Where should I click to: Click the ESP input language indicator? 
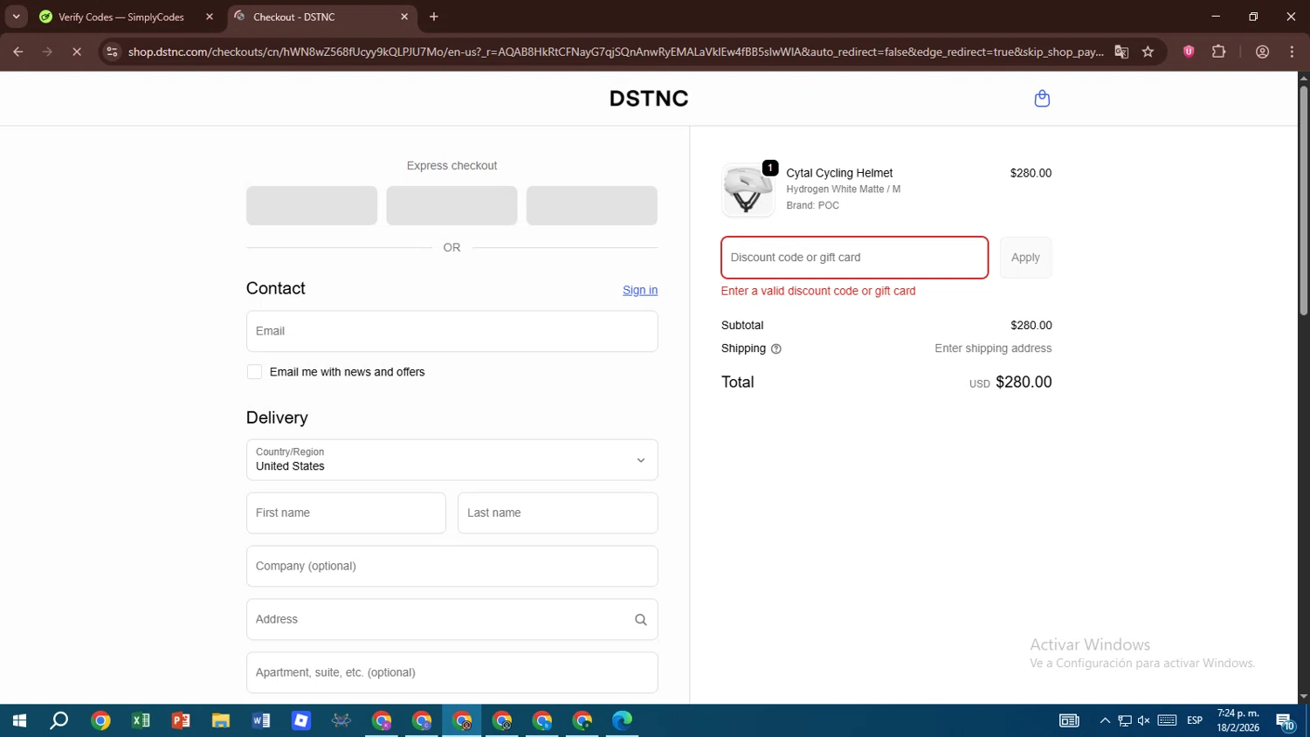click(1195, 720)
